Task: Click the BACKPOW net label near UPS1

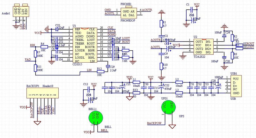Action: [154, 123]
